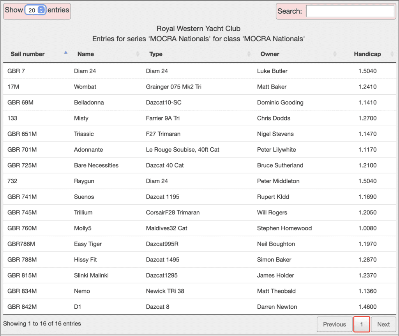This screenshot has width=399, height=336.
Task: Sort table by Handicap column header
Action: [x=367, y=54]
